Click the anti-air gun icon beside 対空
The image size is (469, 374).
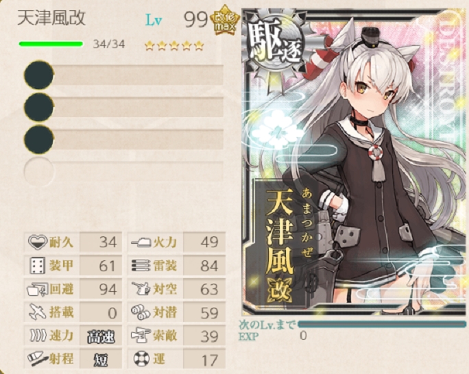(141, 289)
